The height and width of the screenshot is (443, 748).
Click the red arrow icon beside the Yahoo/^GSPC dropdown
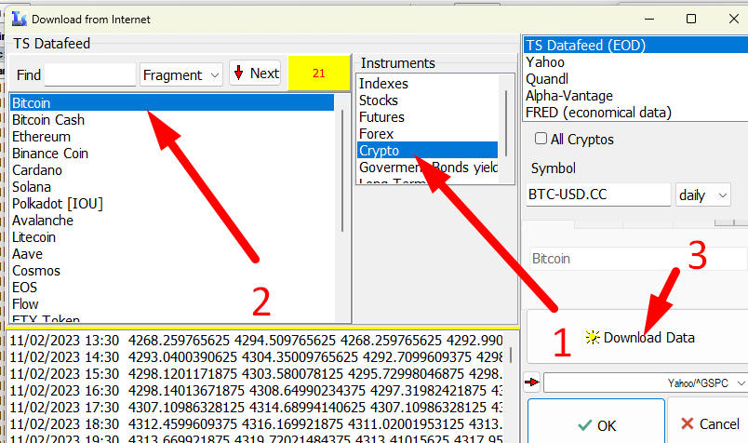pos(532,382)
